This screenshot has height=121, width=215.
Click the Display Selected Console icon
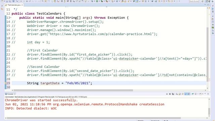196,94
